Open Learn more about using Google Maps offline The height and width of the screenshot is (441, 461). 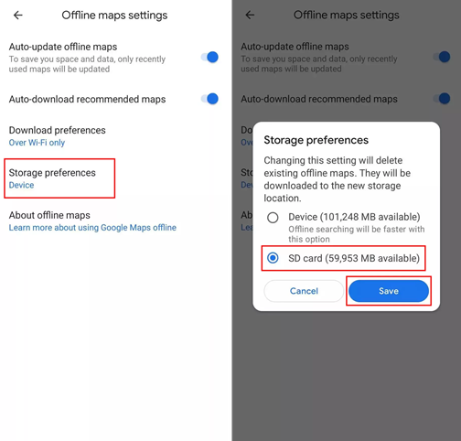coord(92,228)
